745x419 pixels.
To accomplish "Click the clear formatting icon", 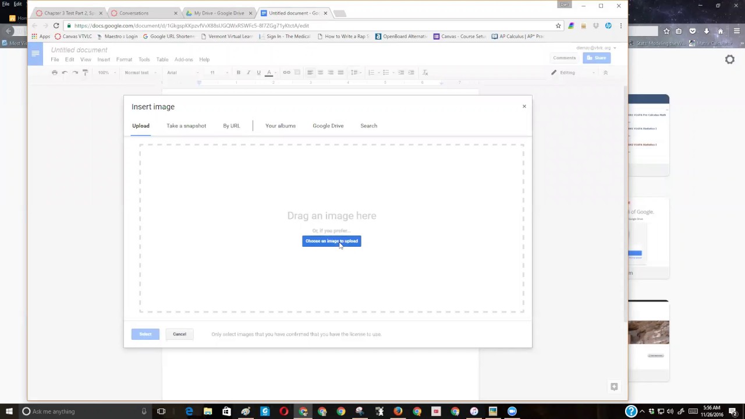I will (425, 73).
